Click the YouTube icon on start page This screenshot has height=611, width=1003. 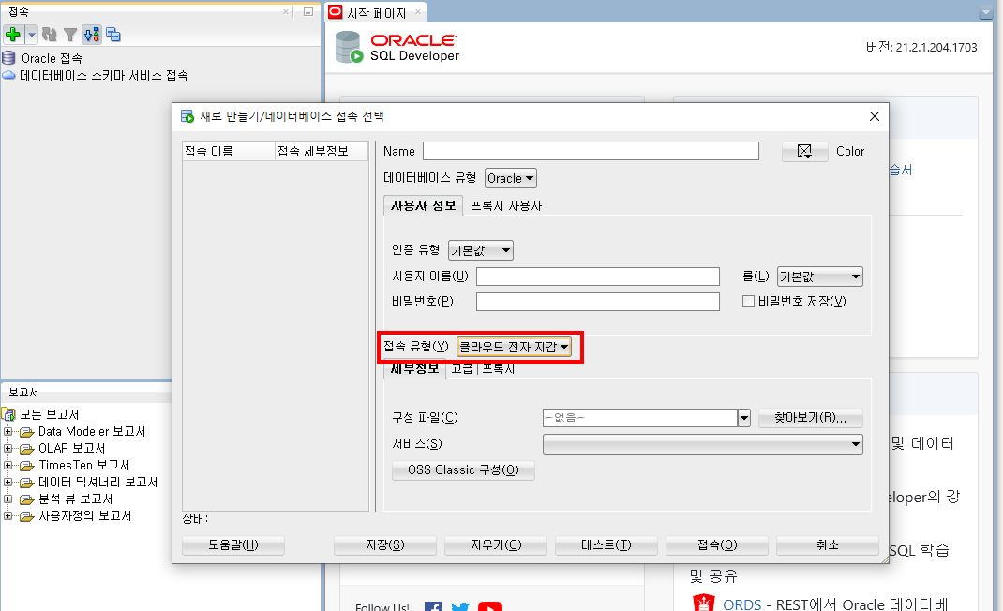(490, 606)
